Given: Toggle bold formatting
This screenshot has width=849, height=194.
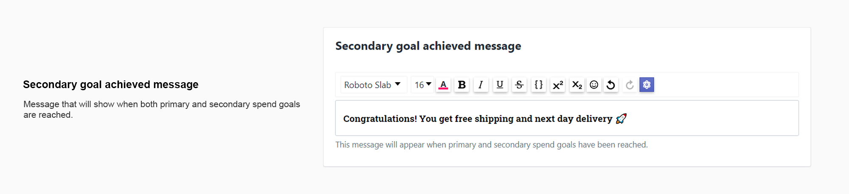Looking at the screenshot, I should click(x=462, y=85).
